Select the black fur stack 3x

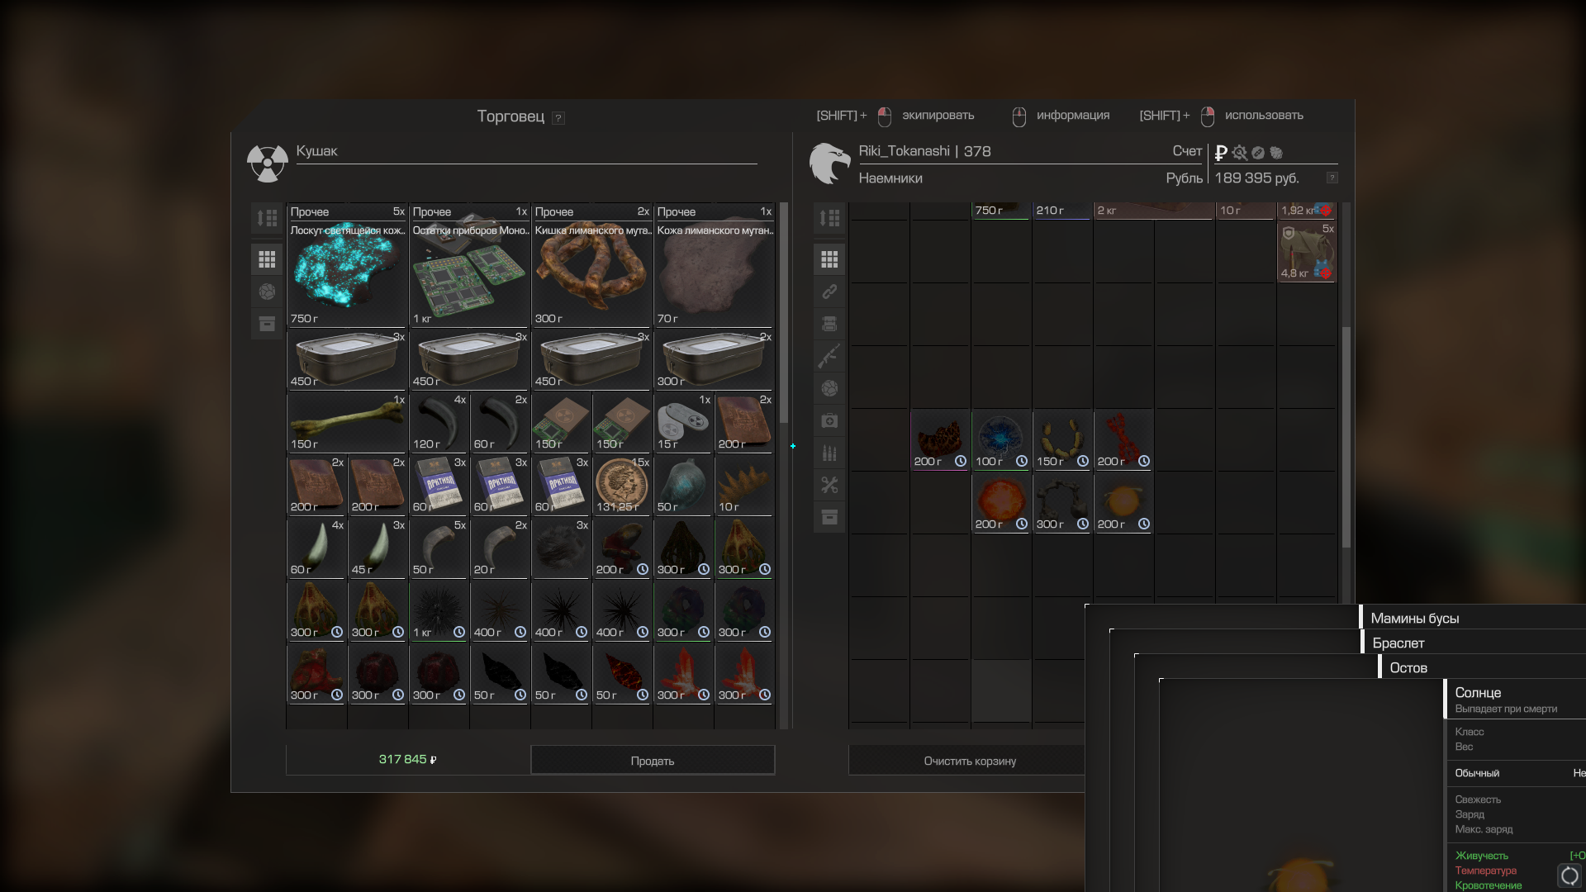click(561, 548)
